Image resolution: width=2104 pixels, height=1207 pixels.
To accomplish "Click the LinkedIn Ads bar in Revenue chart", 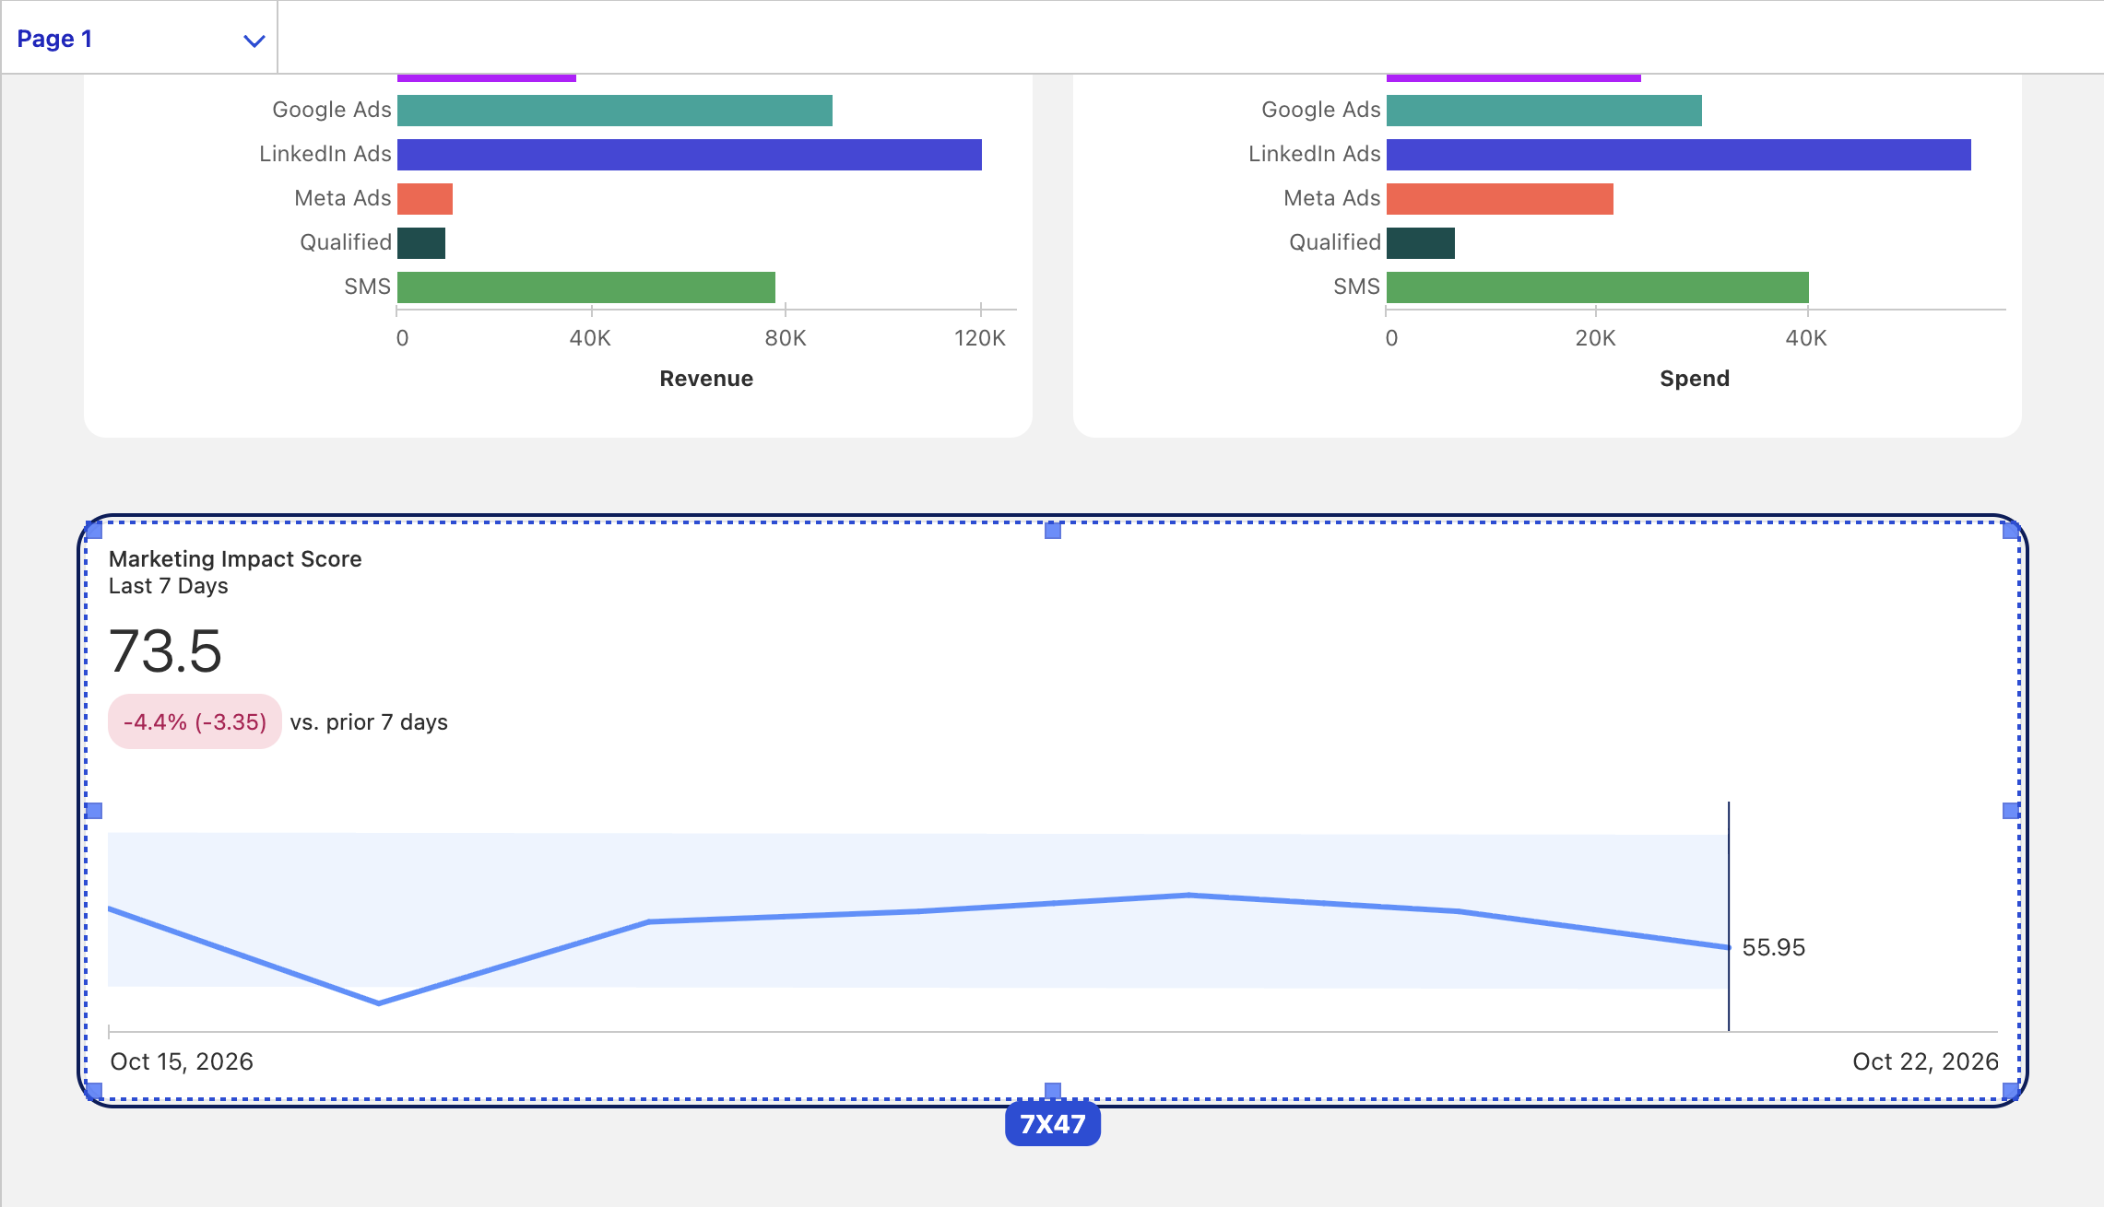I will click(x=690, y=155).
